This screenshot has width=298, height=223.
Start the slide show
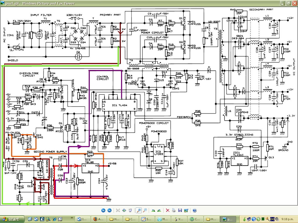130,210
